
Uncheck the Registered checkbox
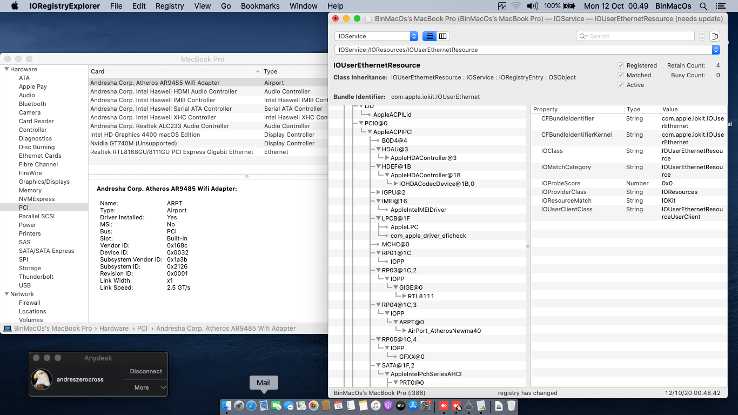620,65
